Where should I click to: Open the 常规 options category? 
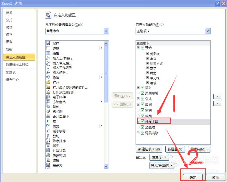(9, 13)
